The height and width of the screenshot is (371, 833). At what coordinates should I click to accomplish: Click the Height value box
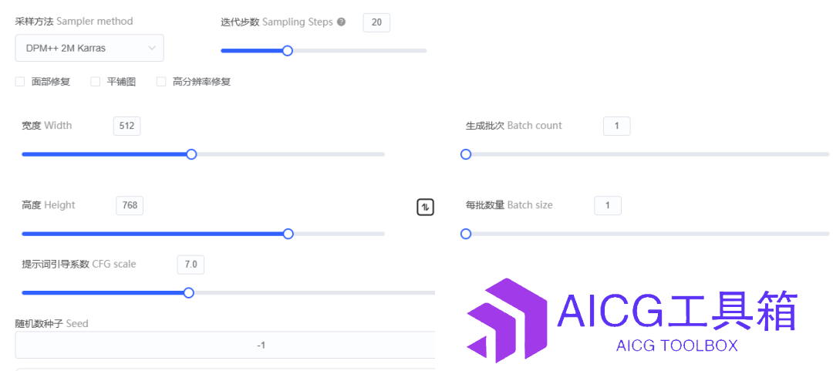tap(130, 206)
